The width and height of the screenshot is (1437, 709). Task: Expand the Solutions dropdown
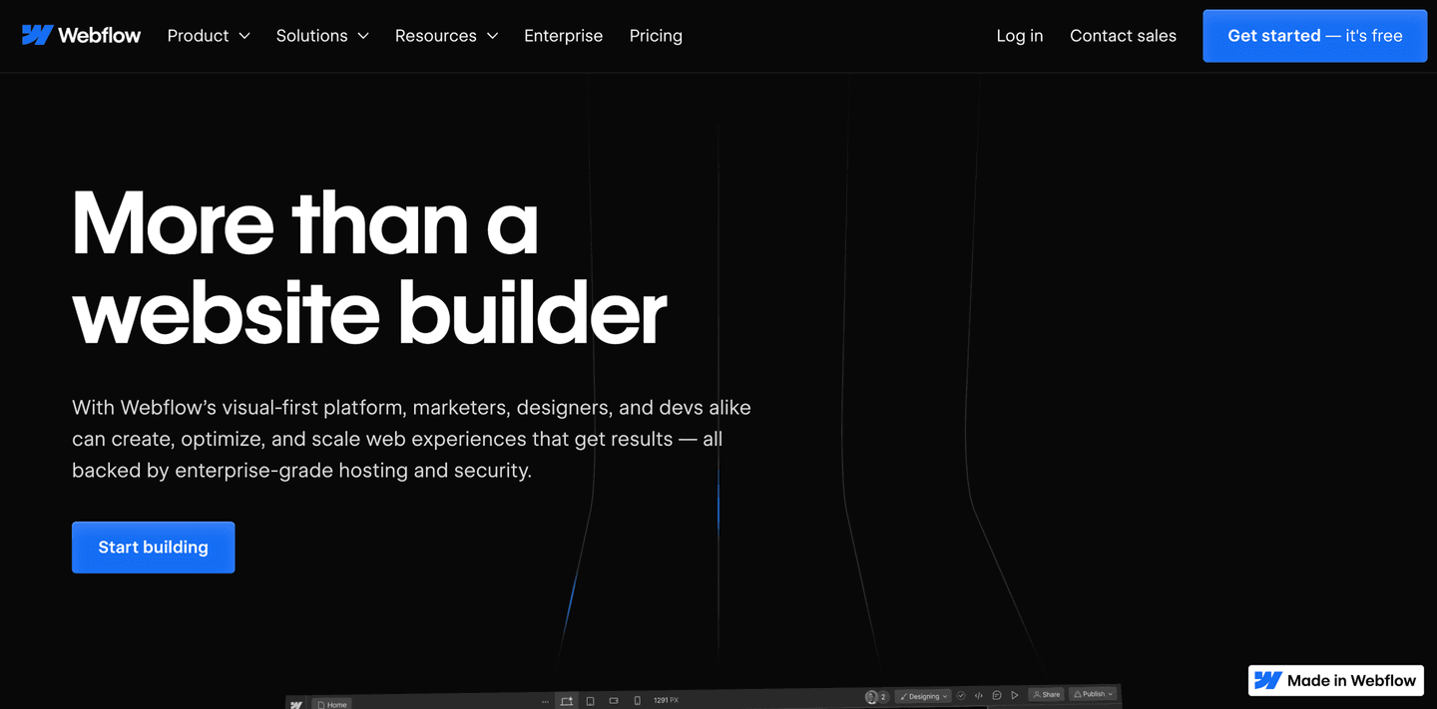pos(322,35)
